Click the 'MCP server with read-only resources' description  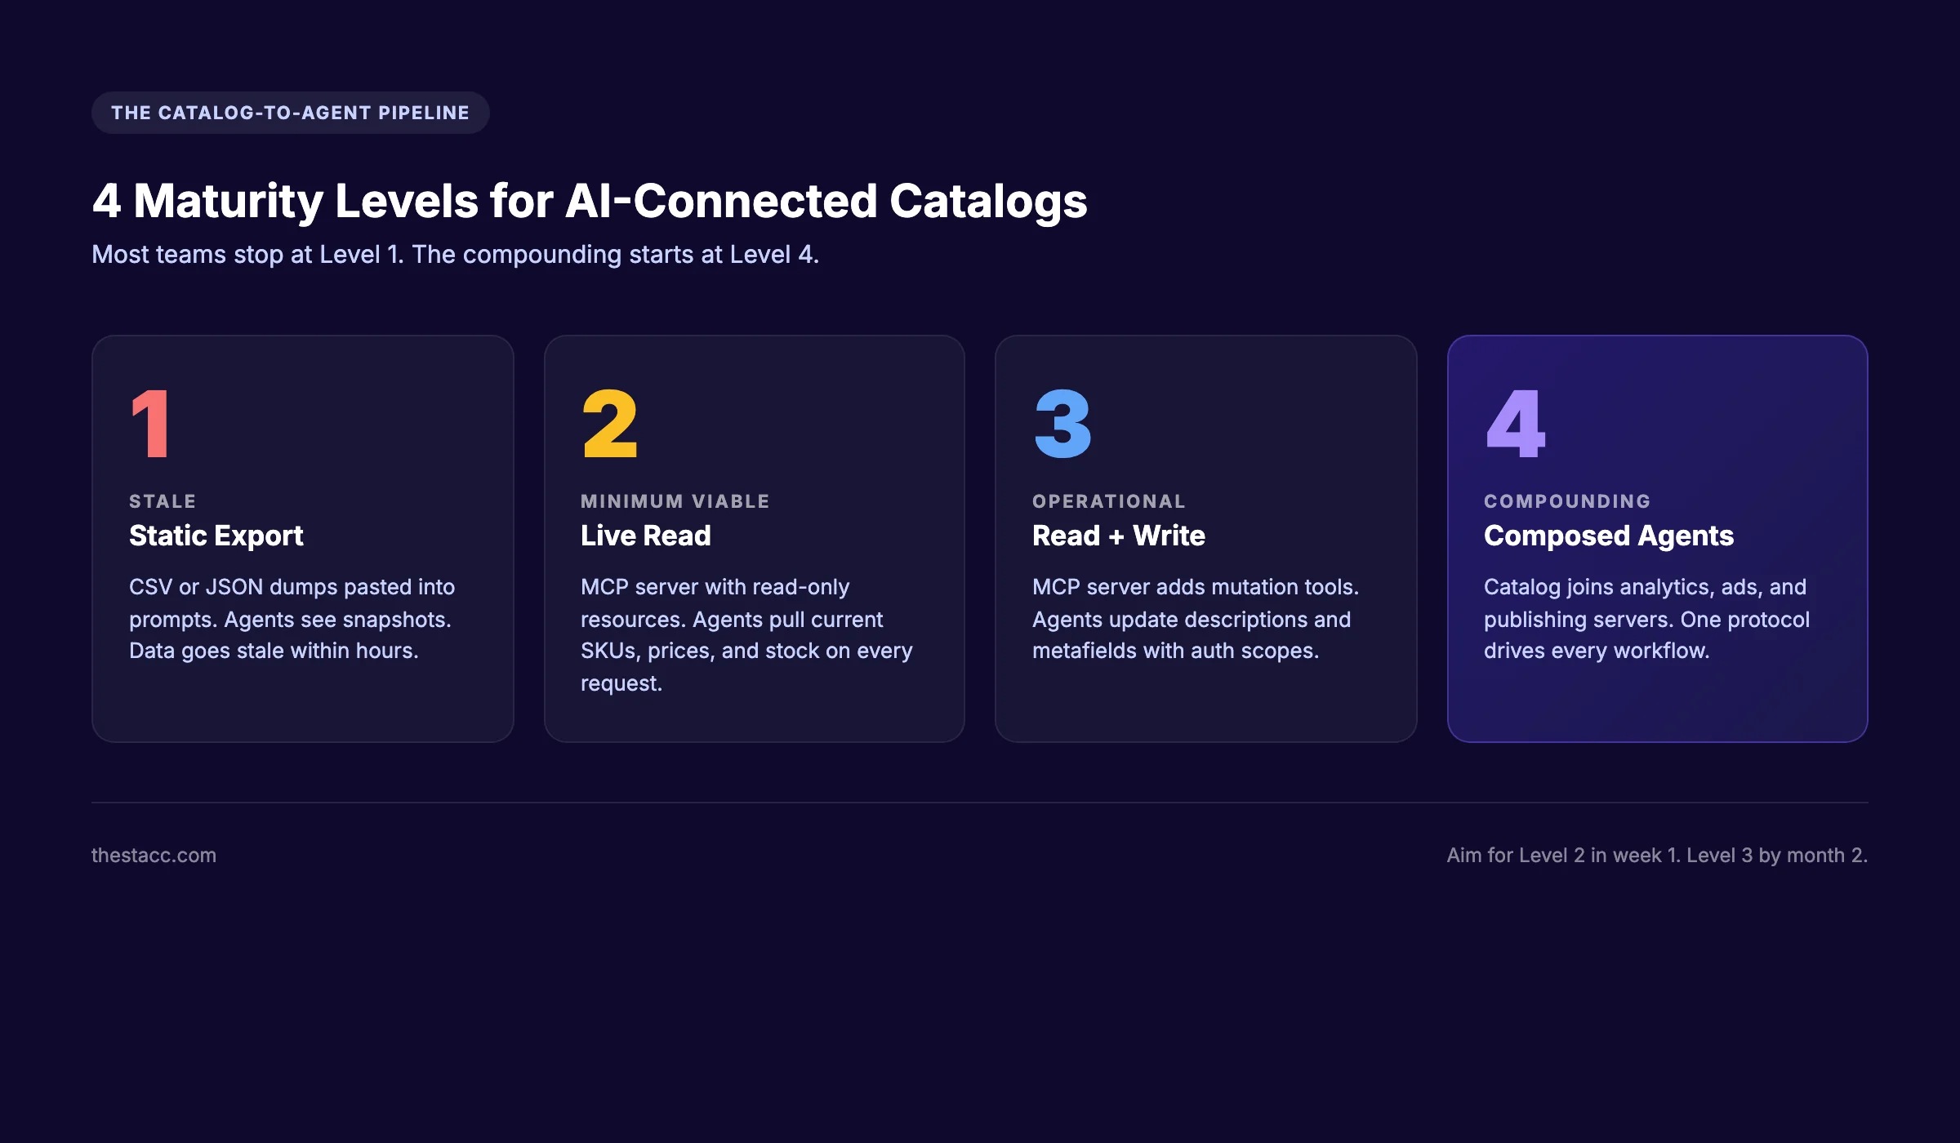click(x=746, y=634)
